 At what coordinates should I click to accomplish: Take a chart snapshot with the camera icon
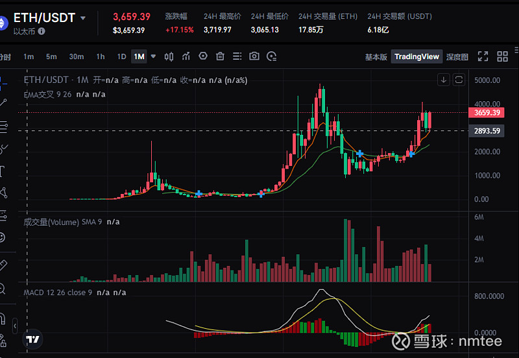click(x=254, y=56)
